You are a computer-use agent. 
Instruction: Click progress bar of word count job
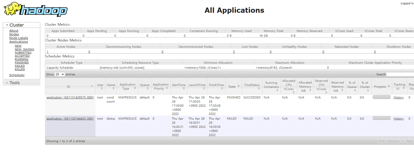pyautogui.click(x=382, y=97)
